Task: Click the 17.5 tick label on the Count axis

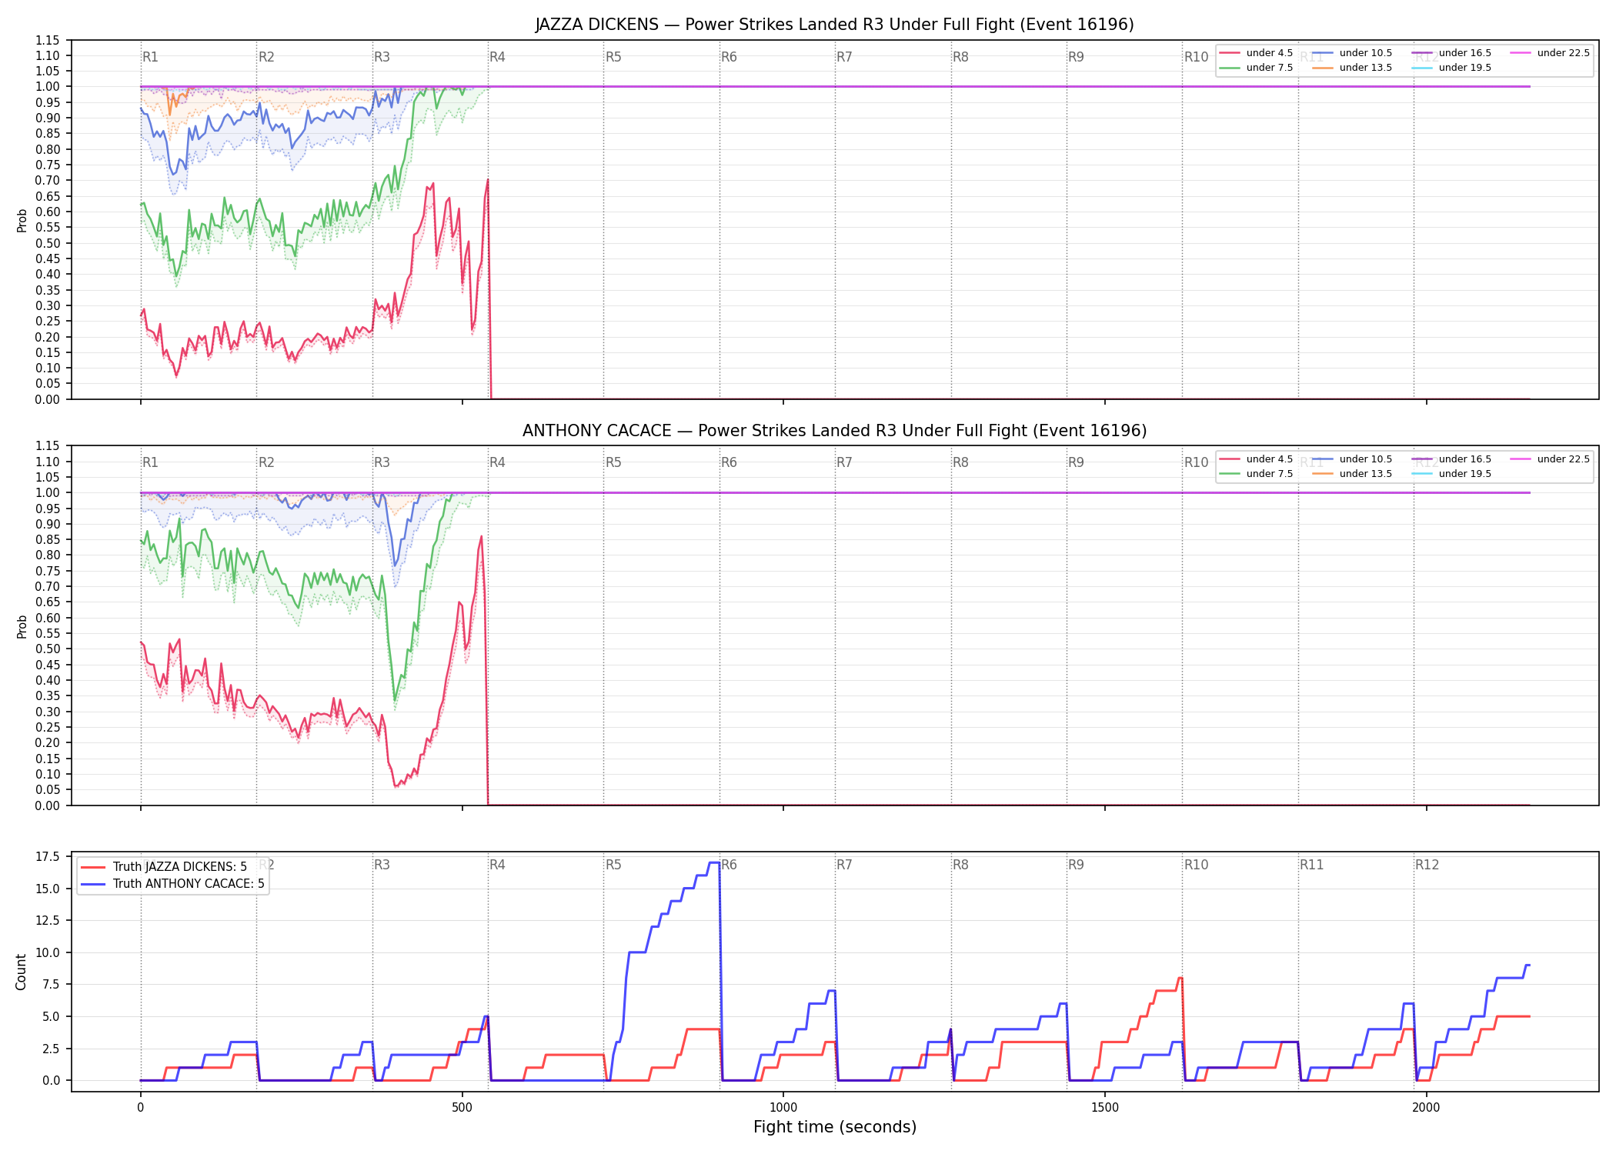Action: (x=48, y=857)
